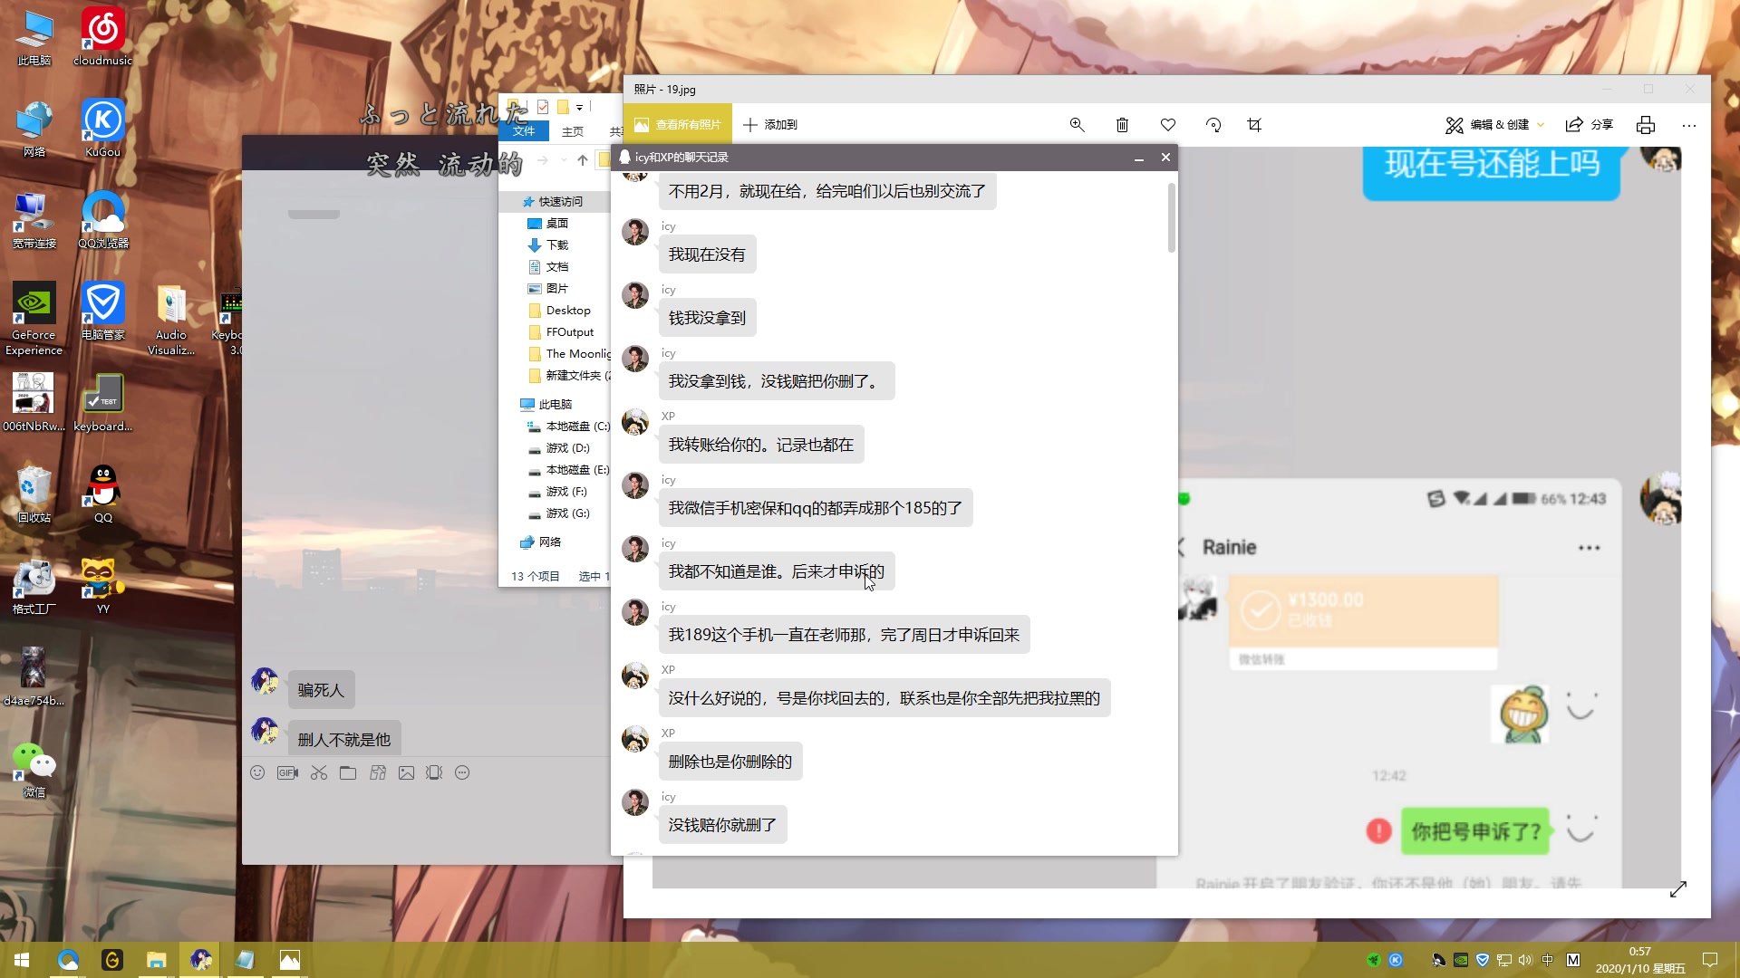This screenshot has width=1740, height=978.
Task: Toggle the 中 input method indicator
Action: [1548, 960]
